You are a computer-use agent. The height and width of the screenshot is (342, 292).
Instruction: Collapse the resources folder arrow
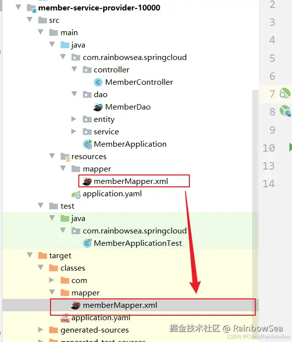point(52,156)
